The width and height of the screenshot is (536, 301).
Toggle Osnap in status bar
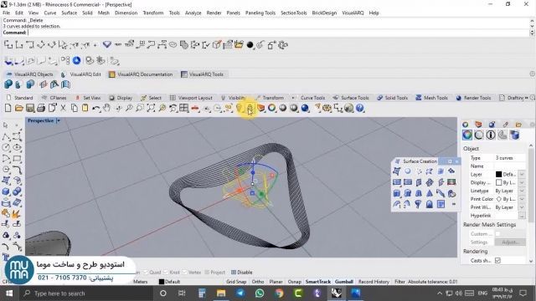point(294,282)
